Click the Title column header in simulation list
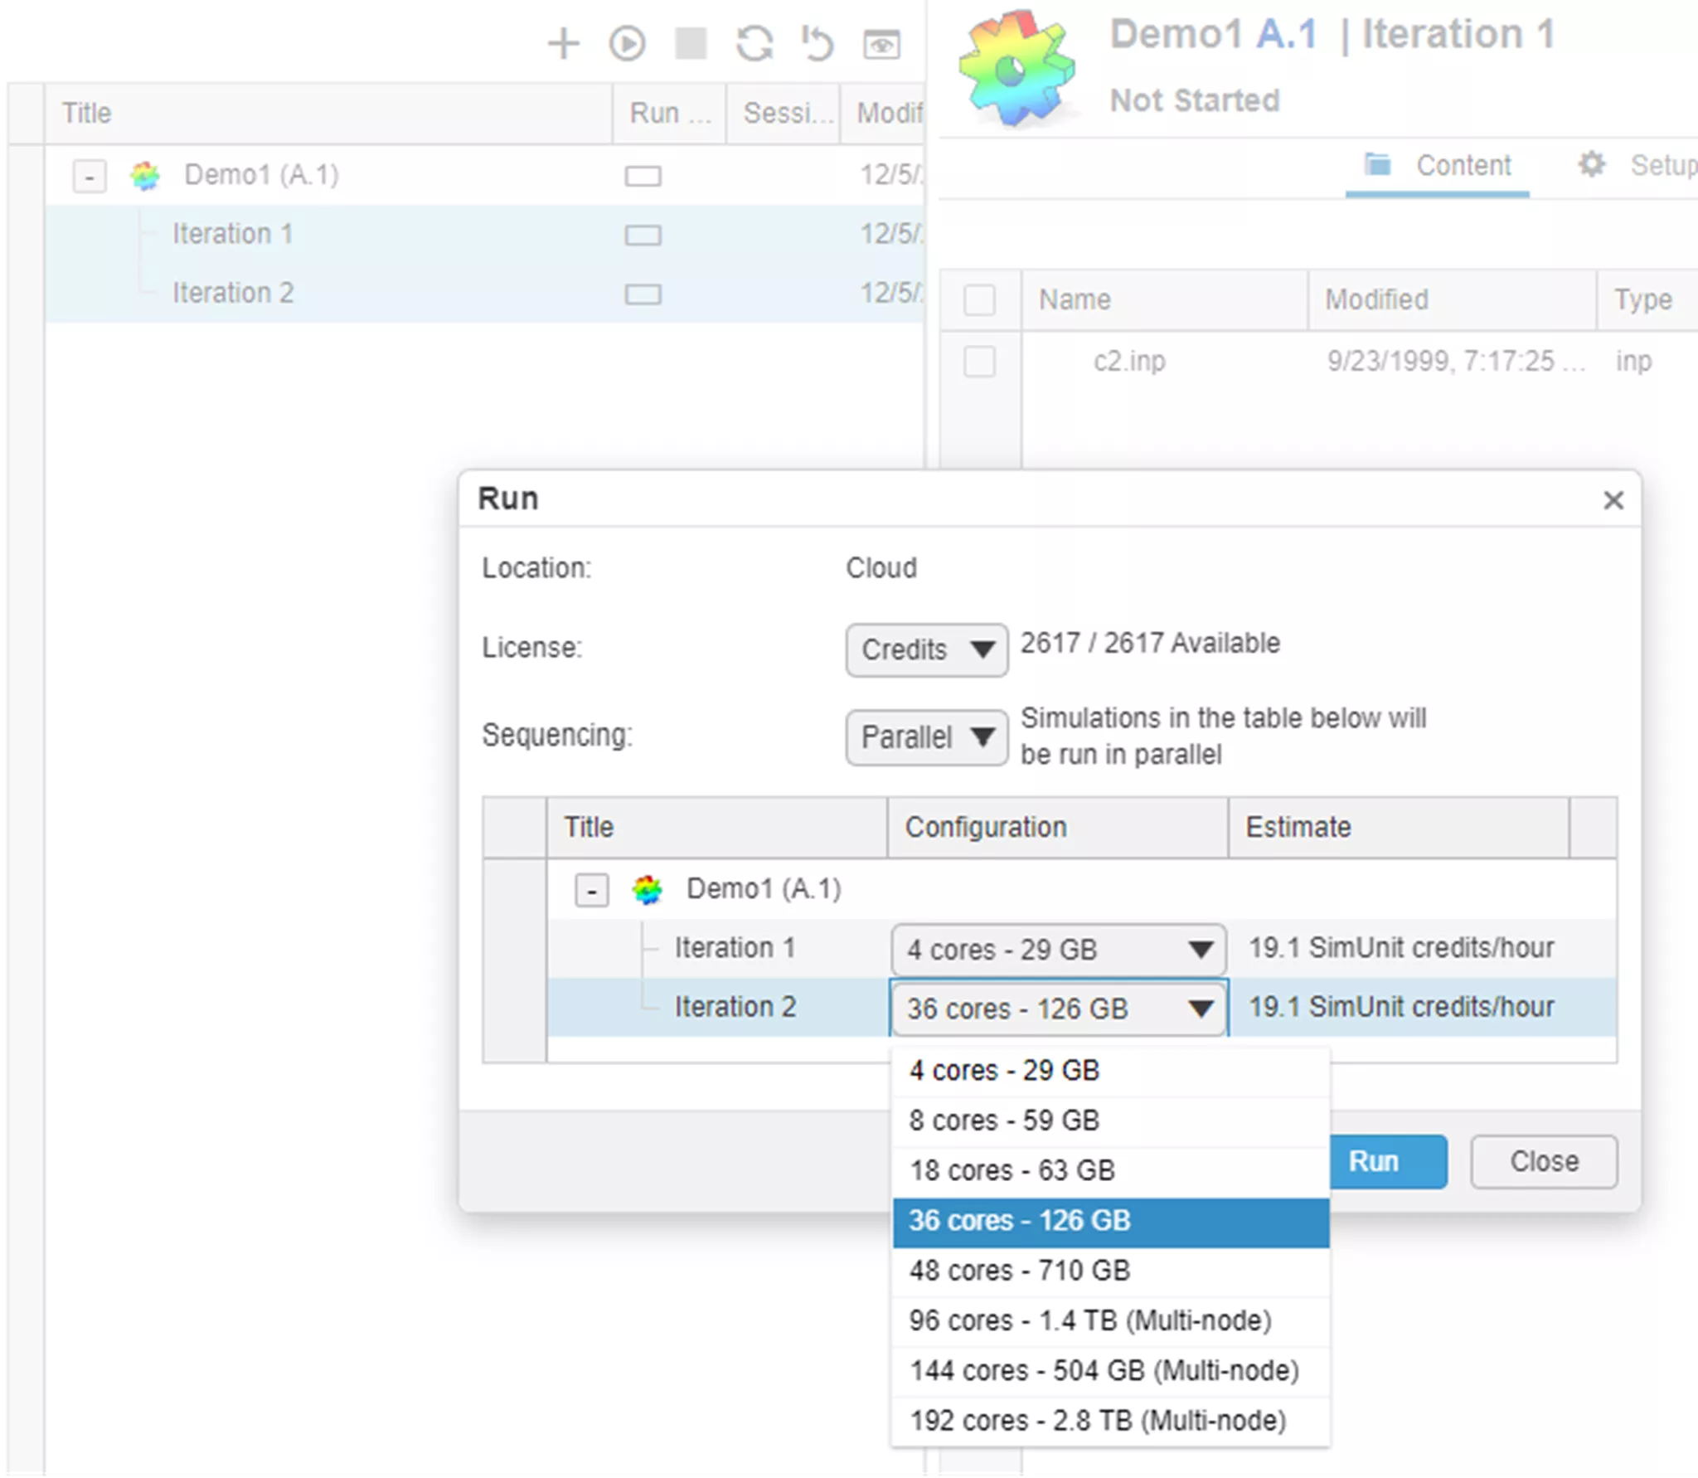Viewport: 1698px width, 1478px height. tap(329, 114)
